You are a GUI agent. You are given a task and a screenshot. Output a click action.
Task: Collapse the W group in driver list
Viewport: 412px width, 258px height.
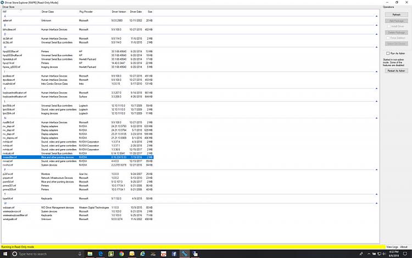[376, 204]
